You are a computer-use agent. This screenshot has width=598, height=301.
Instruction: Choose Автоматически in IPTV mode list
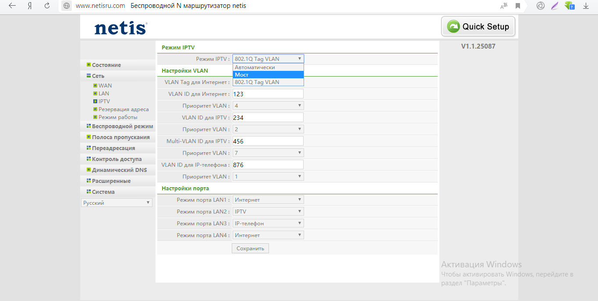click(268, 67)
